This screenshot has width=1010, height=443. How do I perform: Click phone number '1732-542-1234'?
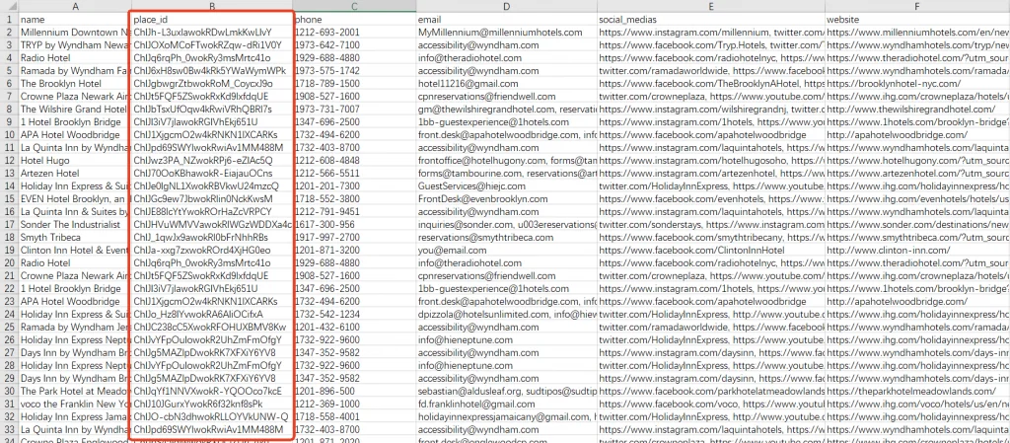[354, 314]
